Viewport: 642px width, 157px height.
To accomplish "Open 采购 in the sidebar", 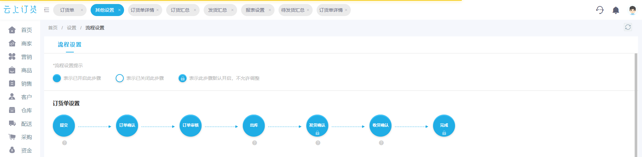I will tap(20, 137).
